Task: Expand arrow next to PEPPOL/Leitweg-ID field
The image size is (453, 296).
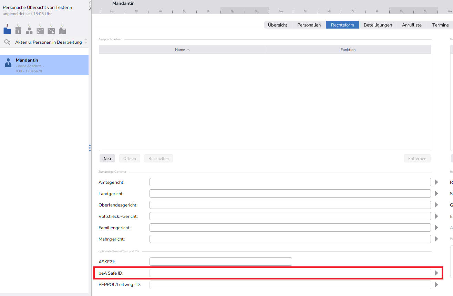Action: [x=436, y=285]
